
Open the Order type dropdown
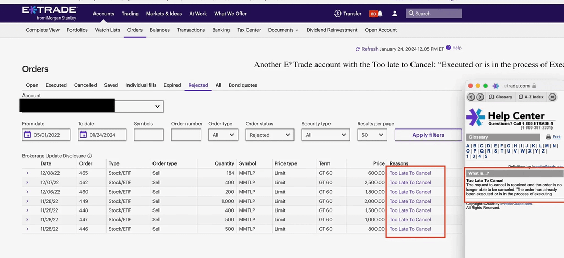(x=223, y=135)
